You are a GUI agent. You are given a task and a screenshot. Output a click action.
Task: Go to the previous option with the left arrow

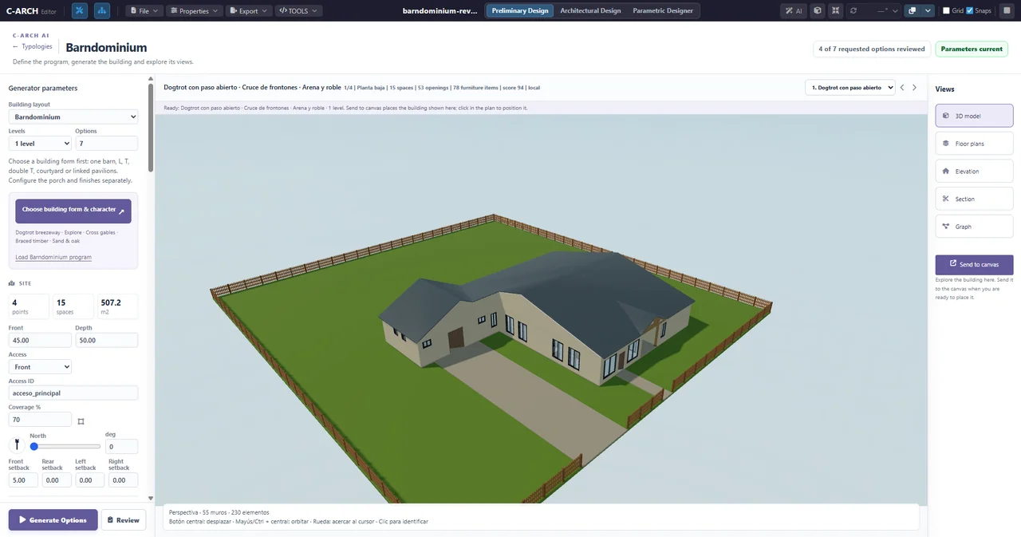click(902, 88)
